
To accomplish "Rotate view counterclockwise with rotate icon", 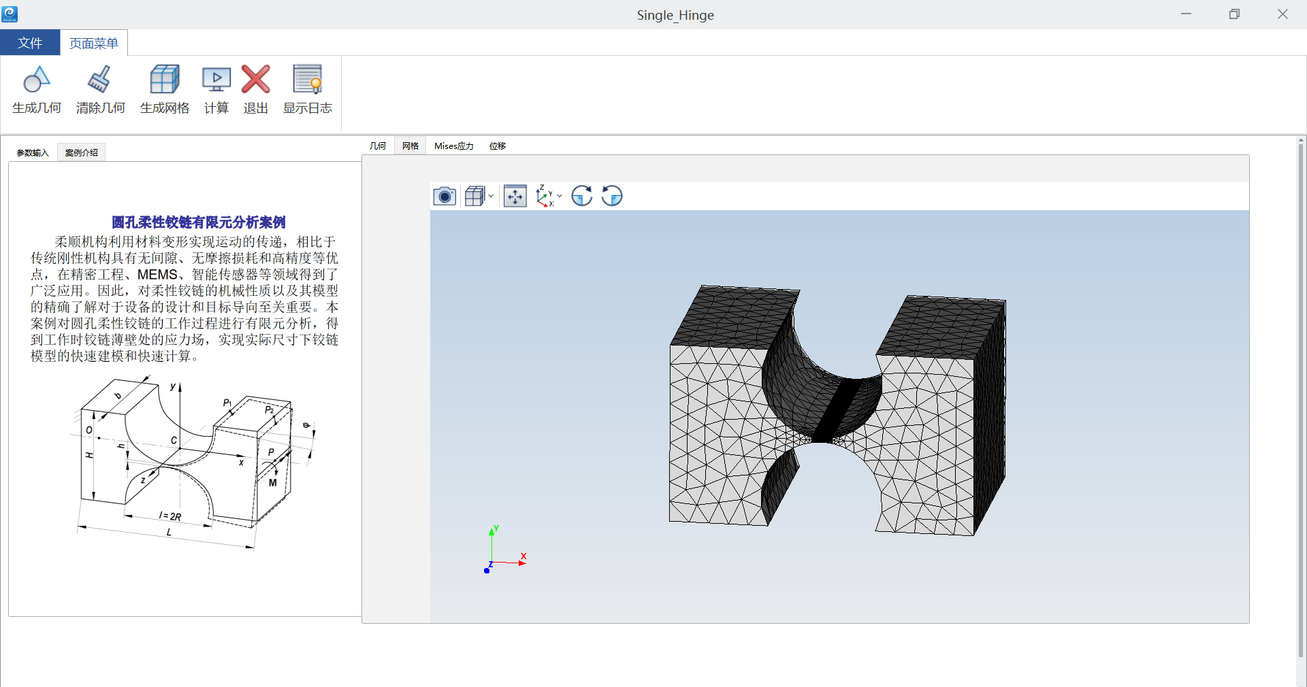I will (612, 196).
